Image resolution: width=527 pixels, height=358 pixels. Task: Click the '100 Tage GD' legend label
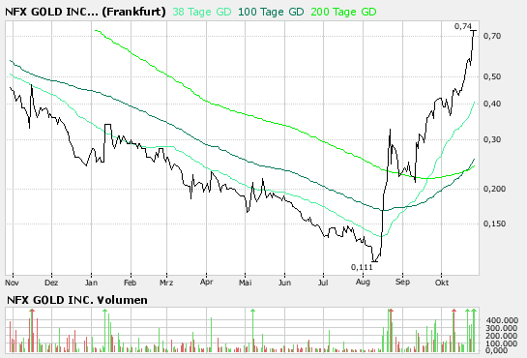tap(271, 13)
